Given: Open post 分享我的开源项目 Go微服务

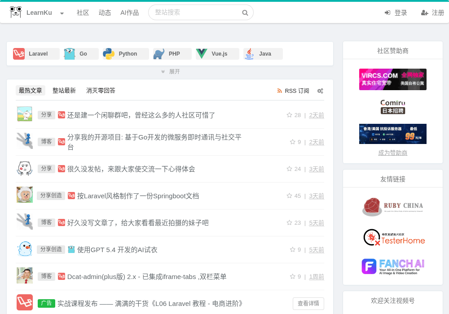Looking at the screenshot, I should pyautogui.click(x=154, y=142).
